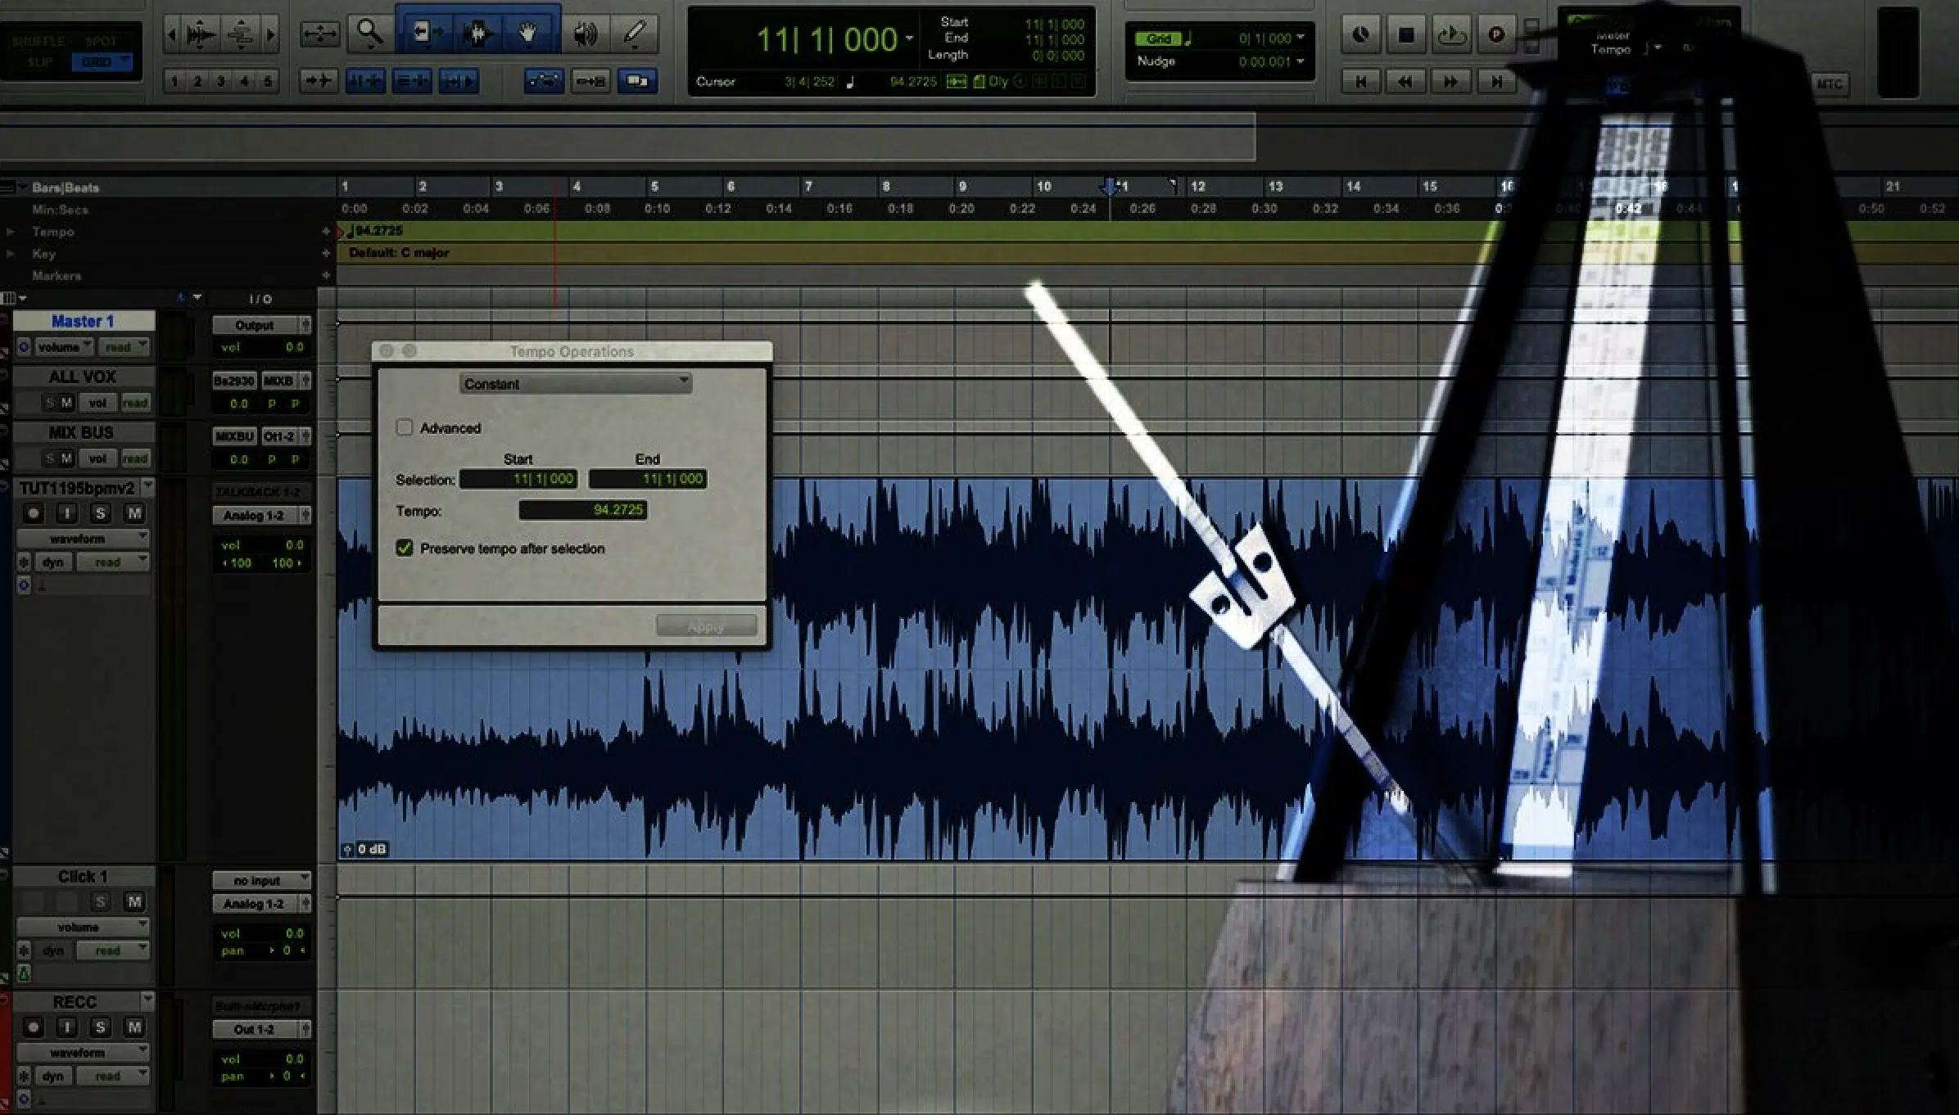
Task: Add tempo change plus icon
Action: pos(326,232)
